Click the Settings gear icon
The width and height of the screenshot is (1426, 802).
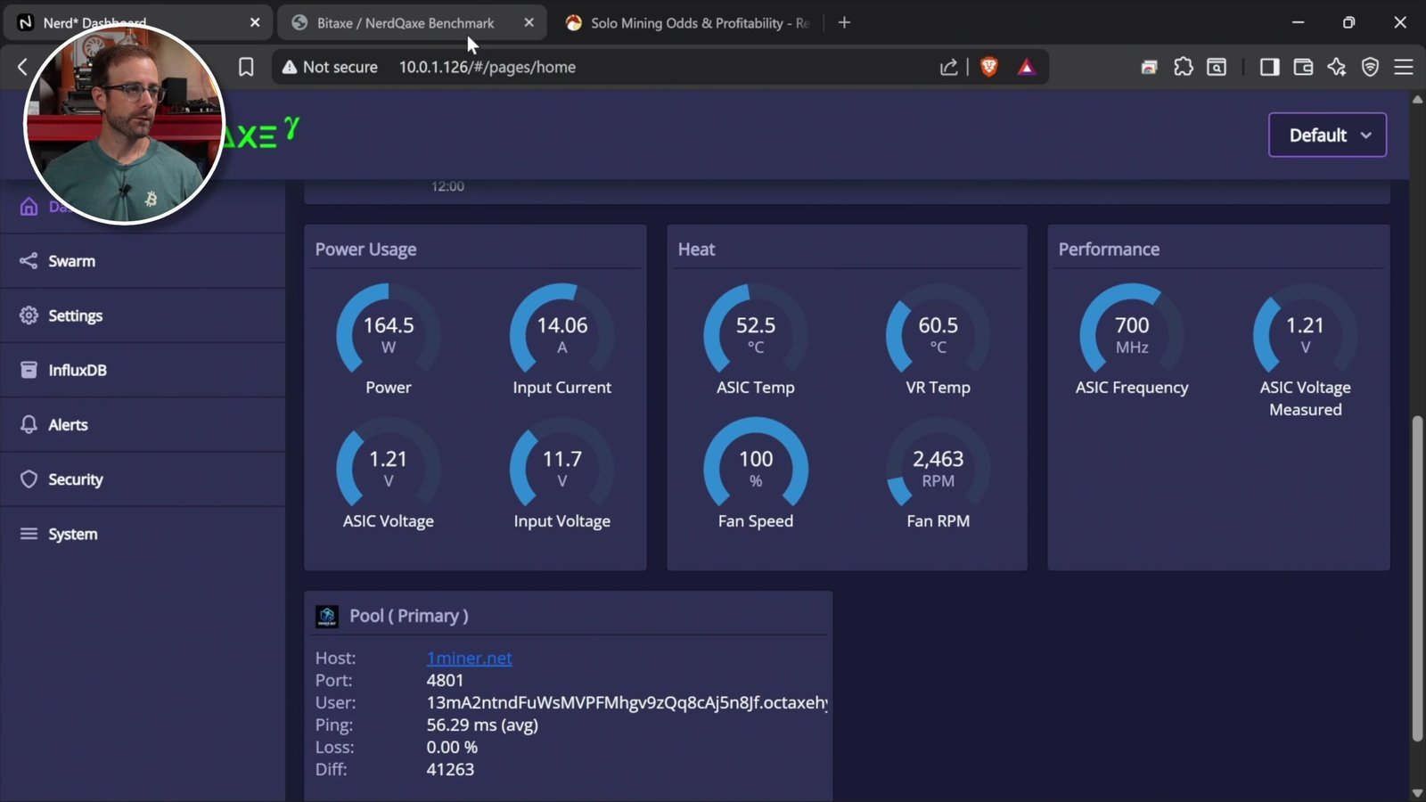click(x=29, y=315)
